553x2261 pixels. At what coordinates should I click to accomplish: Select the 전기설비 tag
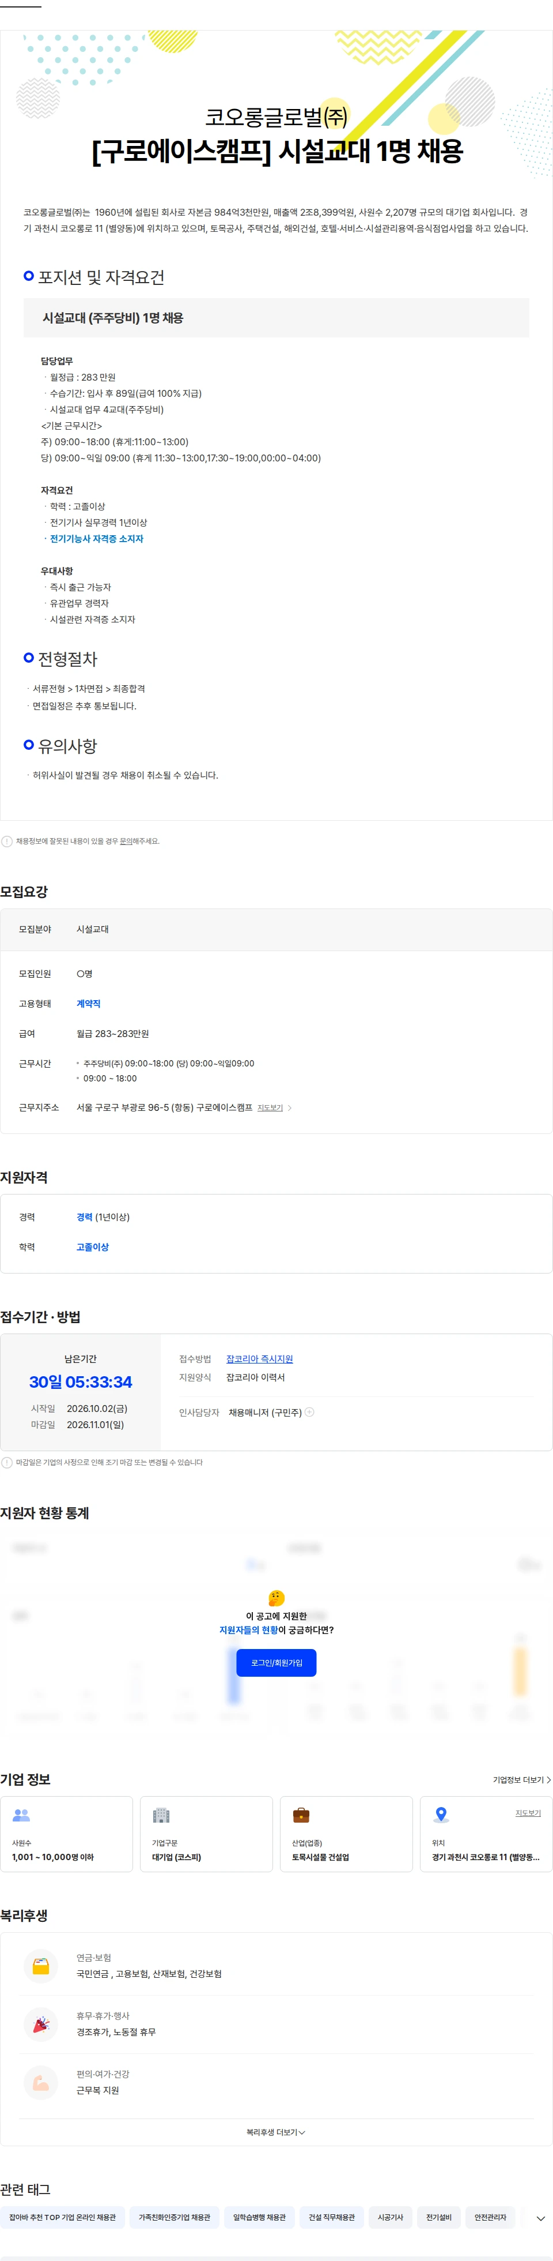pyautogui.click(x=439, y=2217)
